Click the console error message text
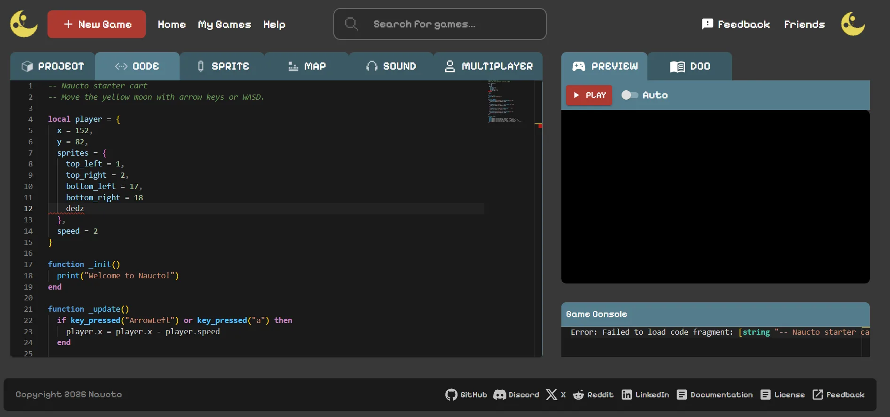Image resolution: width=890 pixels, height=417 pixels. pyautogui.click(x=720, y=332)
